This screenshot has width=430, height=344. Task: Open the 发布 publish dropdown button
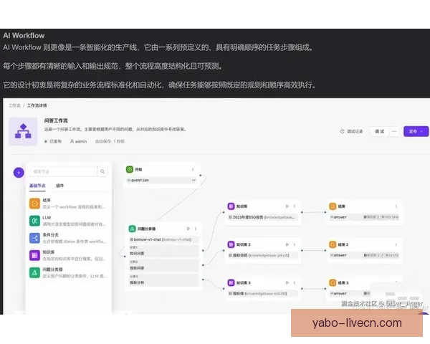tap(416, 131)
